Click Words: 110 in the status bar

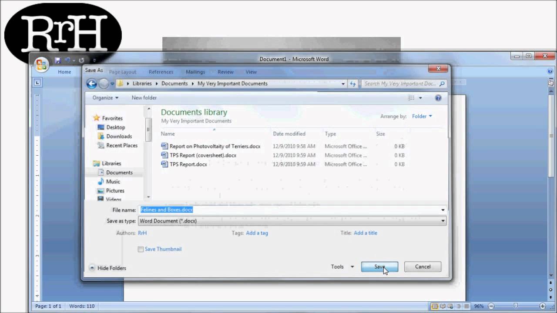pyautogui.click(x=82, y=306)
